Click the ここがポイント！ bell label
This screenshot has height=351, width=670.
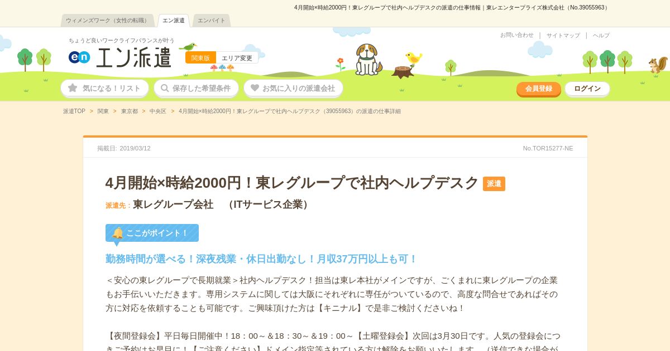[x=152, y=233]
